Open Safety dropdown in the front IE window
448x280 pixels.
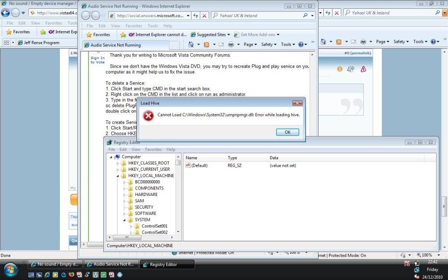tap(269, 44)
